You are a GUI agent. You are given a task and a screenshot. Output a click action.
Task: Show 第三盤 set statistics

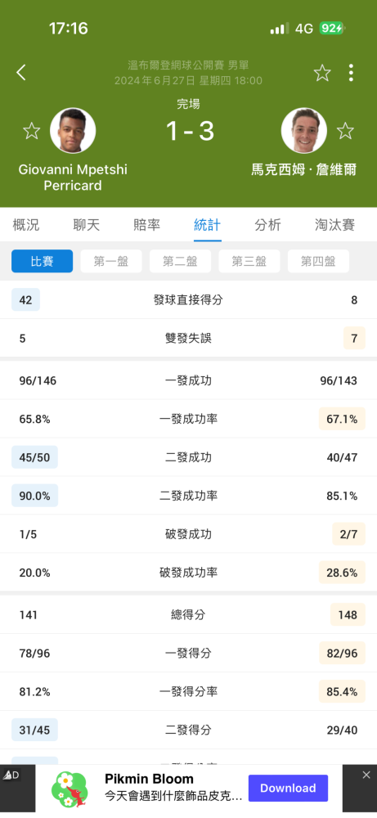coord(249,262)
